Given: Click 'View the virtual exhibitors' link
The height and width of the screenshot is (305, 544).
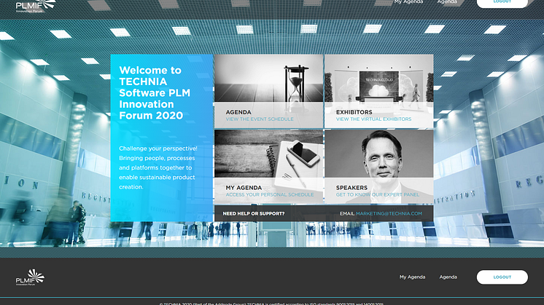Looking at the screenshot, I should (x=373, y=119).
